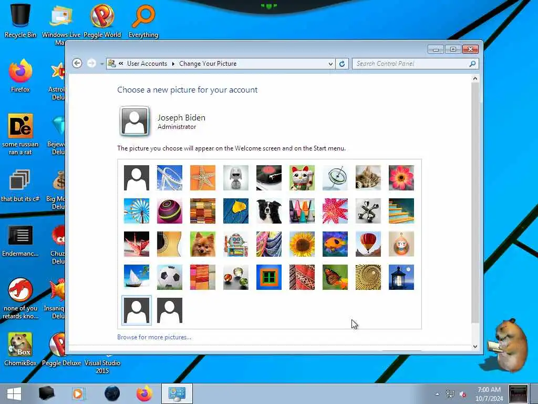Focus the Search Control Panel field
This screenshot has width=538, height=404.
pyautogui.click(x=411, y=64)
